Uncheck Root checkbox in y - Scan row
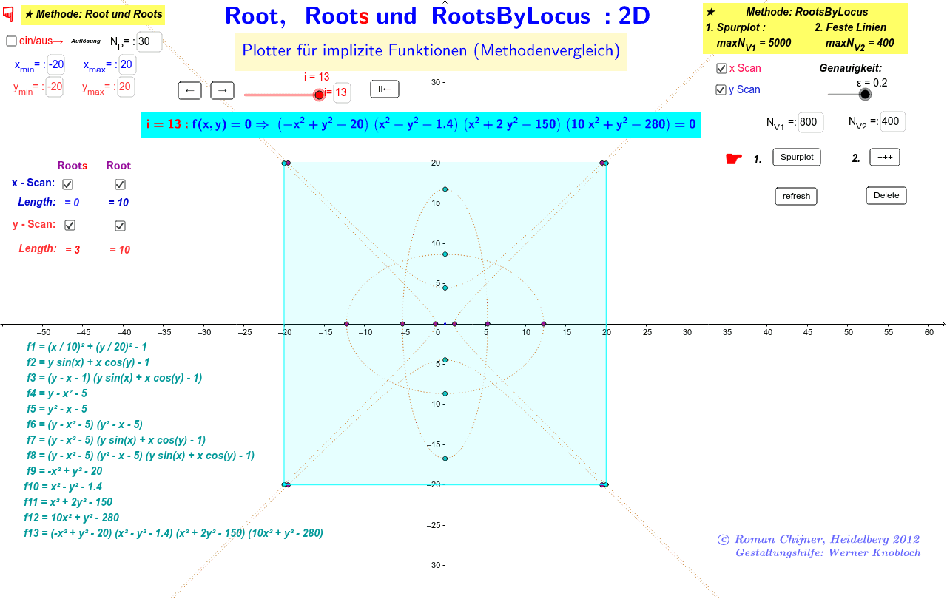947x599 pixels. (x=120, y=226)
